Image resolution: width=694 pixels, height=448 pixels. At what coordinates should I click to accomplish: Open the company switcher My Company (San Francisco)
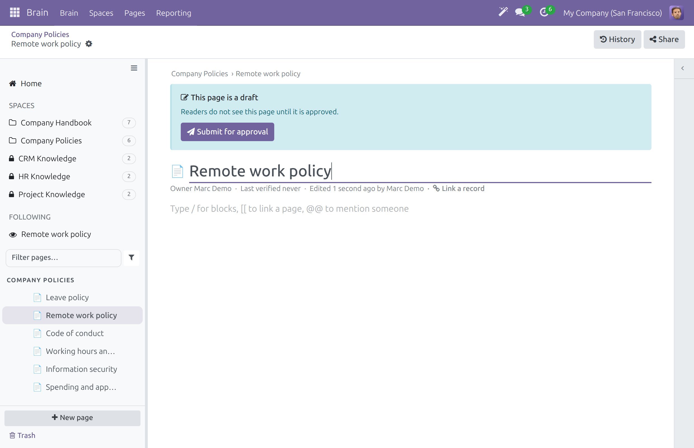(612, 13)
